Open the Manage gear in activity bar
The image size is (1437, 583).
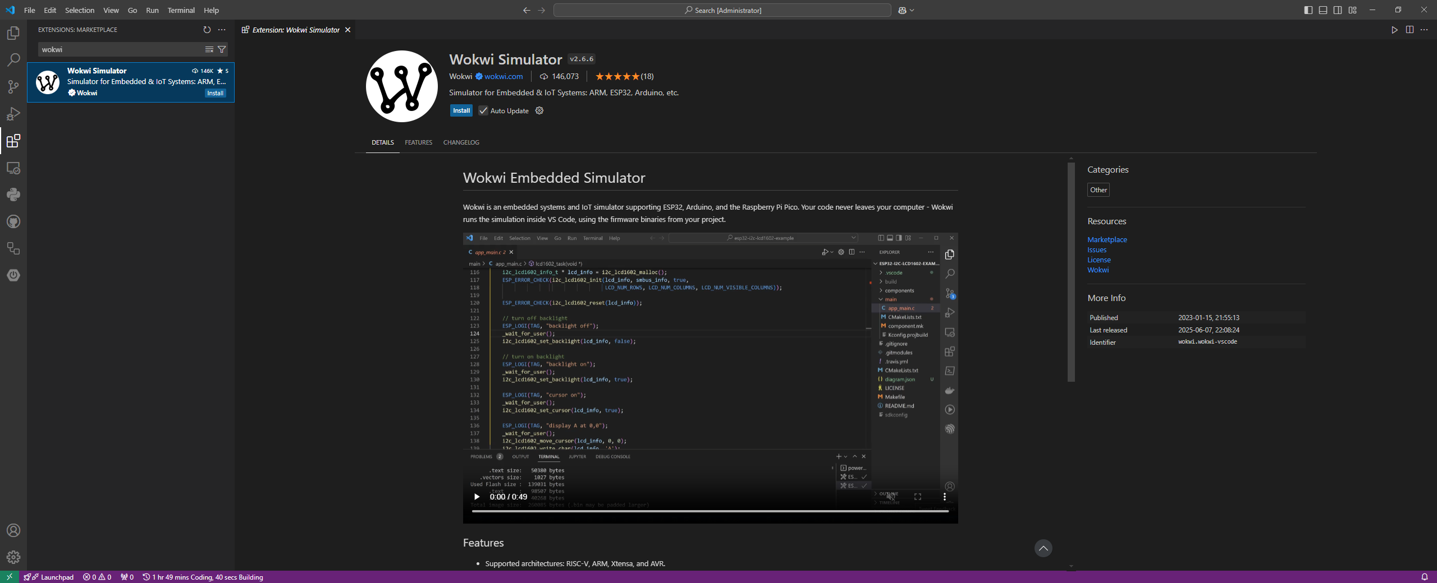13,557
